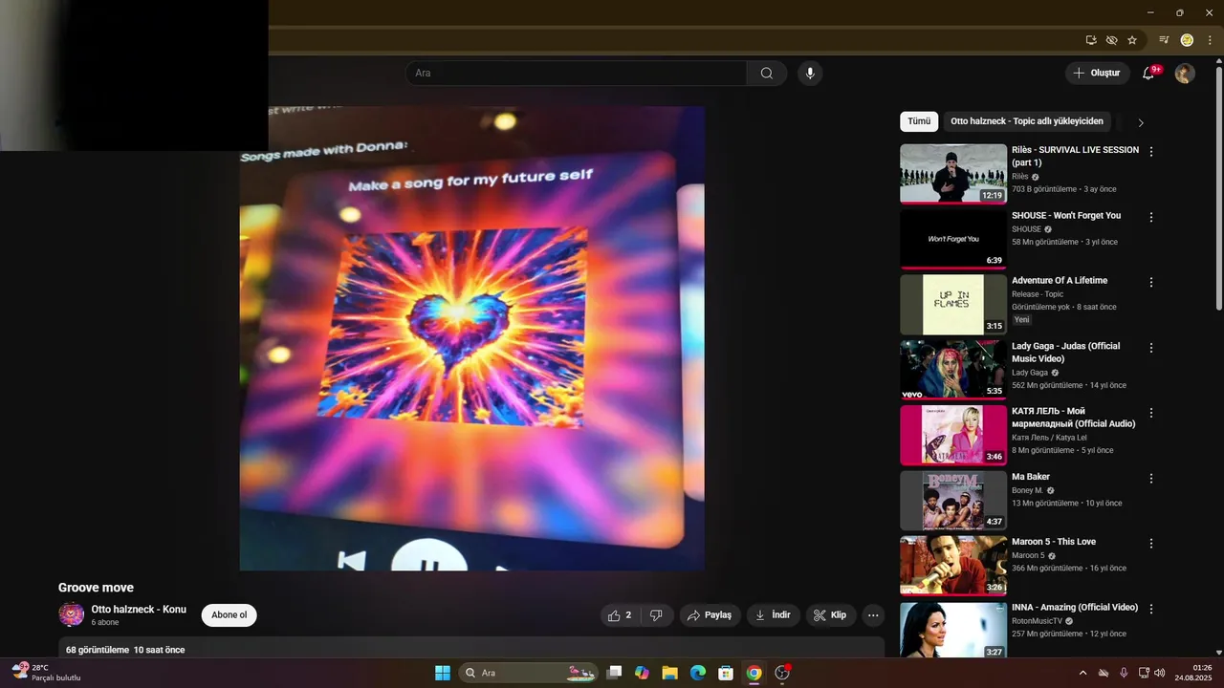Start voice search with the microphone
Viewport: 1224px width, 688px height.
coord(810,74)
